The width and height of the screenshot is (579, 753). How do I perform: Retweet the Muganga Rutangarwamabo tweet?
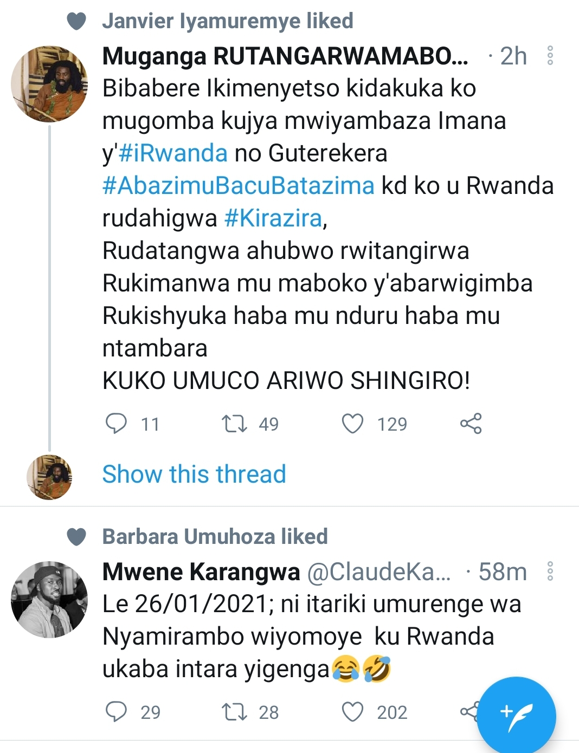[234, 424]
